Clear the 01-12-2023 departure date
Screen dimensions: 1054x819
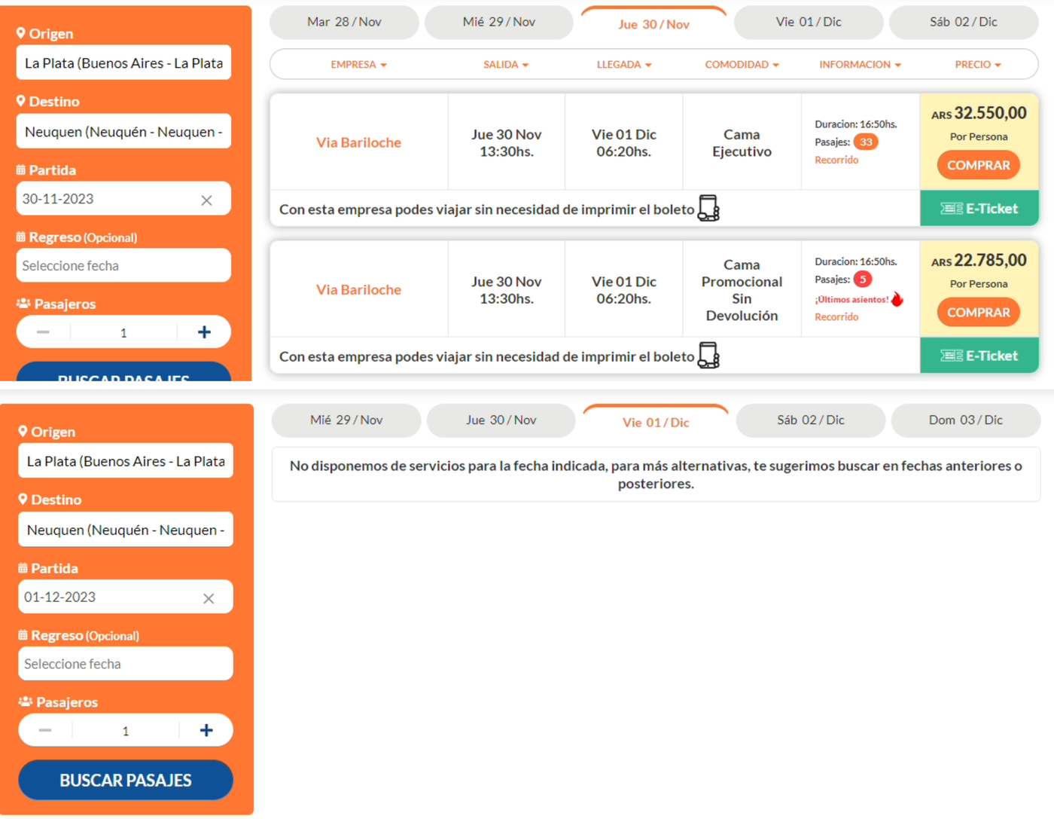coord(209,598)
